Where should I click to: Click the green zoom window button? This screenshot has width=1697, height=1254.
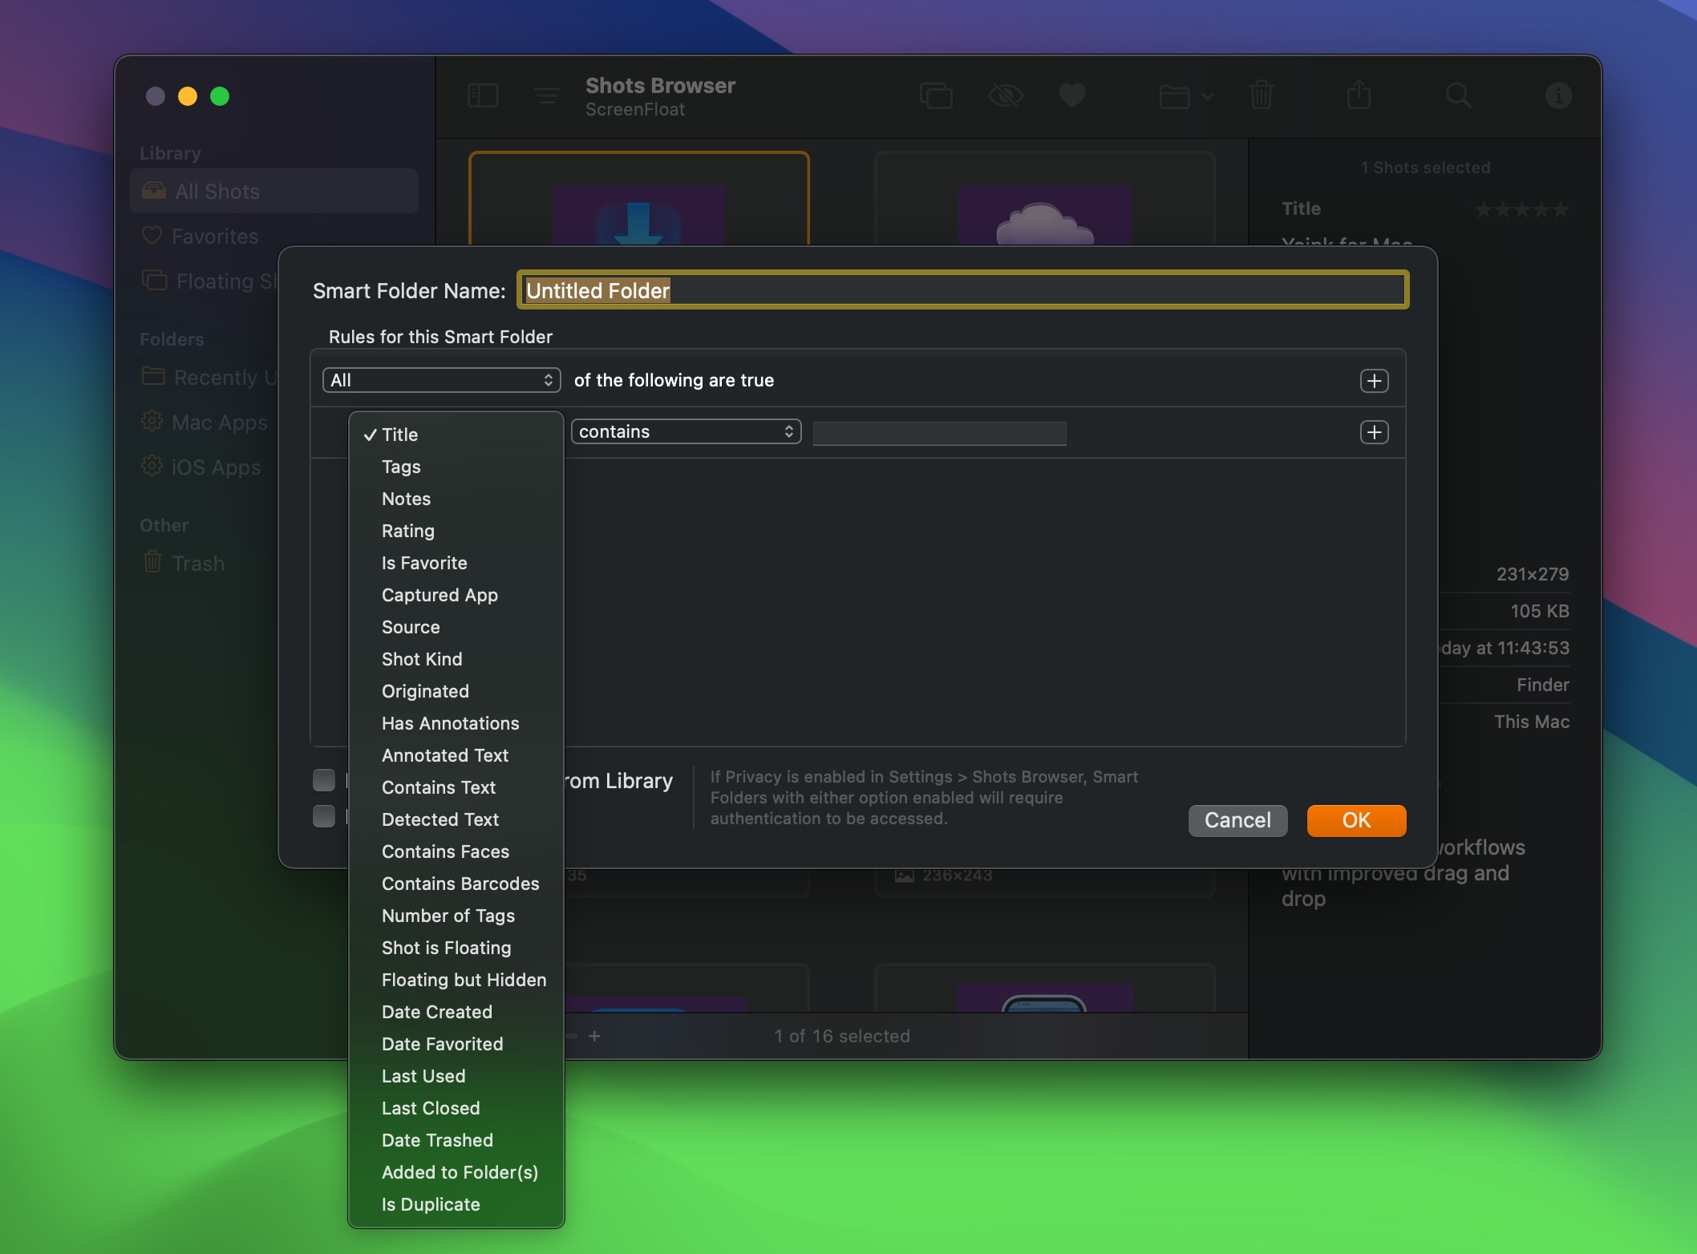(x=220, y=96)
